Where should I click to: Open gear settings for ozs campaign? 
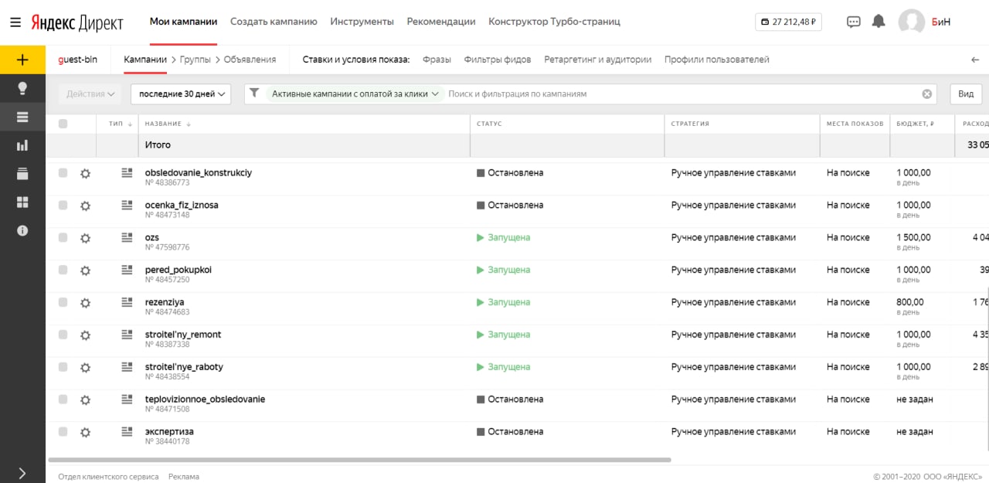[85, 238]
